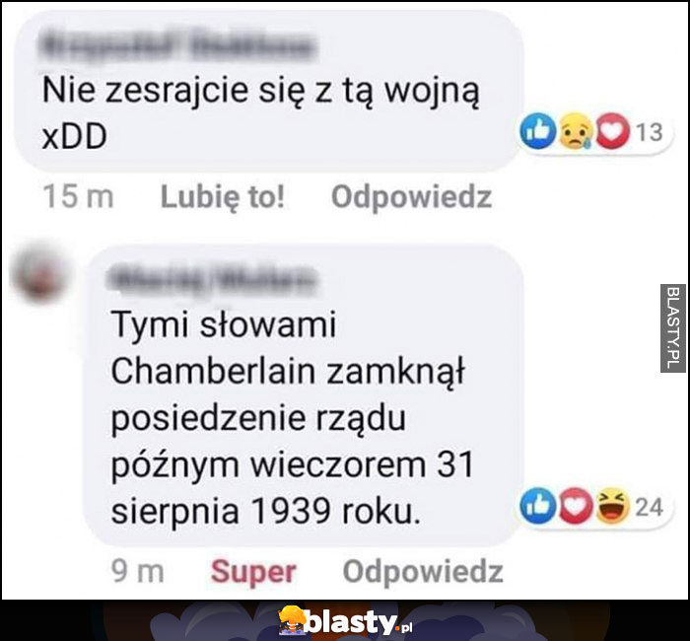
Task: Click the '15 m' comment timestamp
Action: pyautogui.click(x=78, y=196)
